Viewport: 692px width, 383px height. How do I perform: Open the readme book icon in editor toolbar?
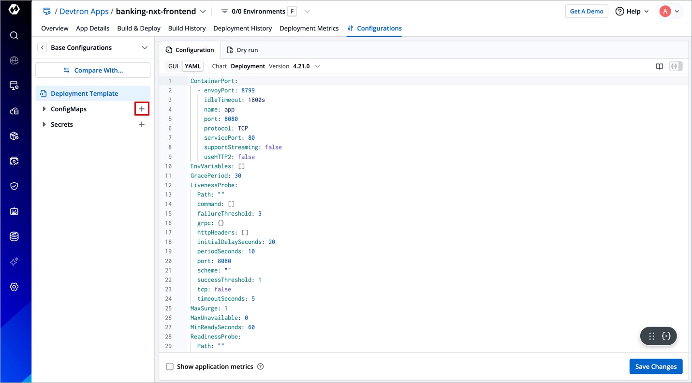click(659, 66)
